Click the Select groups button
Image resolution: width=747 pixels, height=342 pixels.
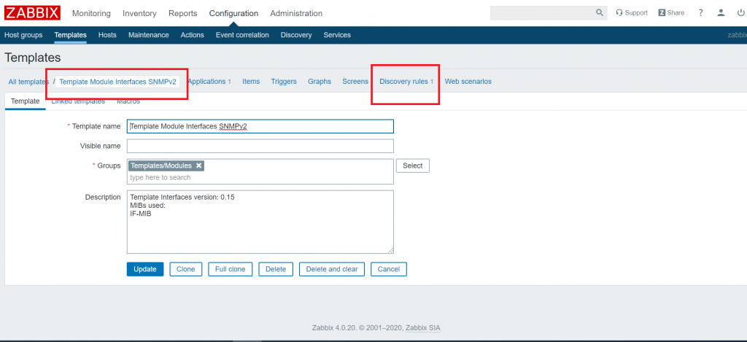(413, 166)
